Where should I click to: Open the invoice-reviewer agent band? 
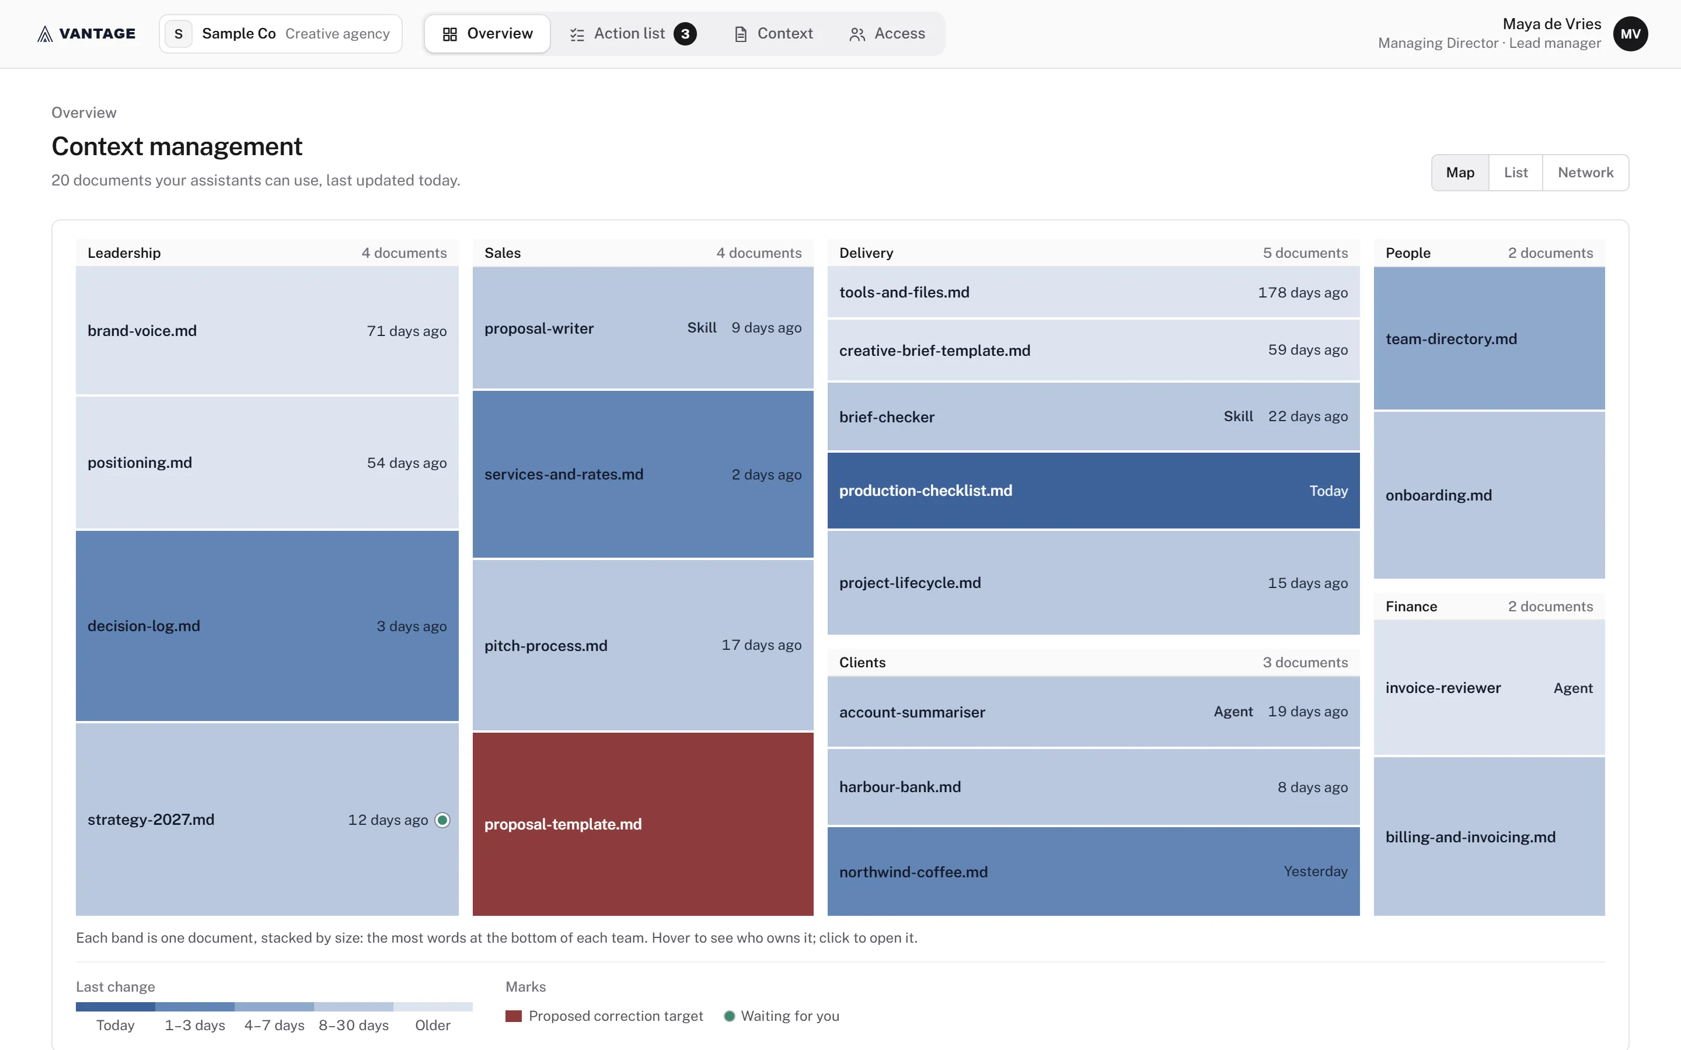pos(1490,688)
